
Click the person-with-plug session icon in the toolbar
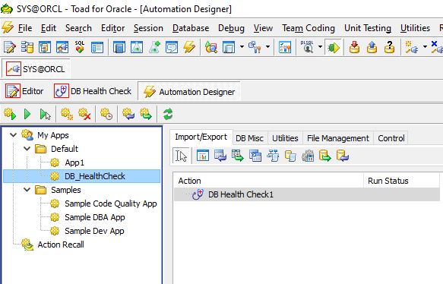pos(62,47)
